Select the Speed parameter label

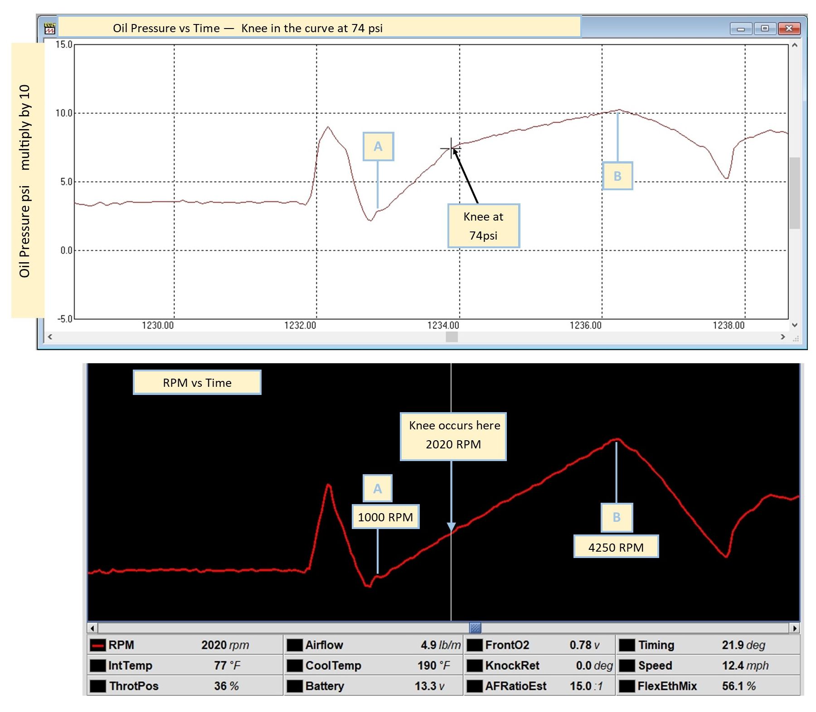[x=655, y=665]
